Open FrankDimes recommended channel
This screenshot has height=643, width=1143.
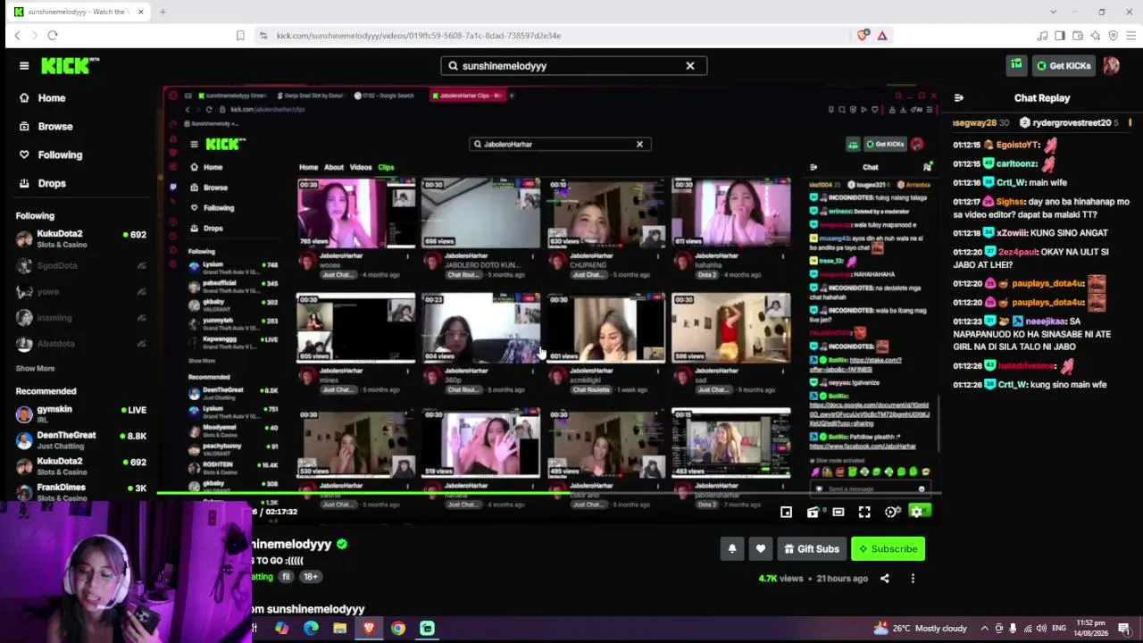tap(80, 492)
